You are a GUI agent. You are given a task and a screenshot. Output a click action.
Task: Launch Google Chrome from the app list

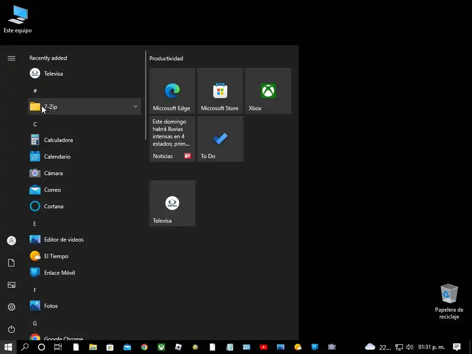(x=84, y=337)
